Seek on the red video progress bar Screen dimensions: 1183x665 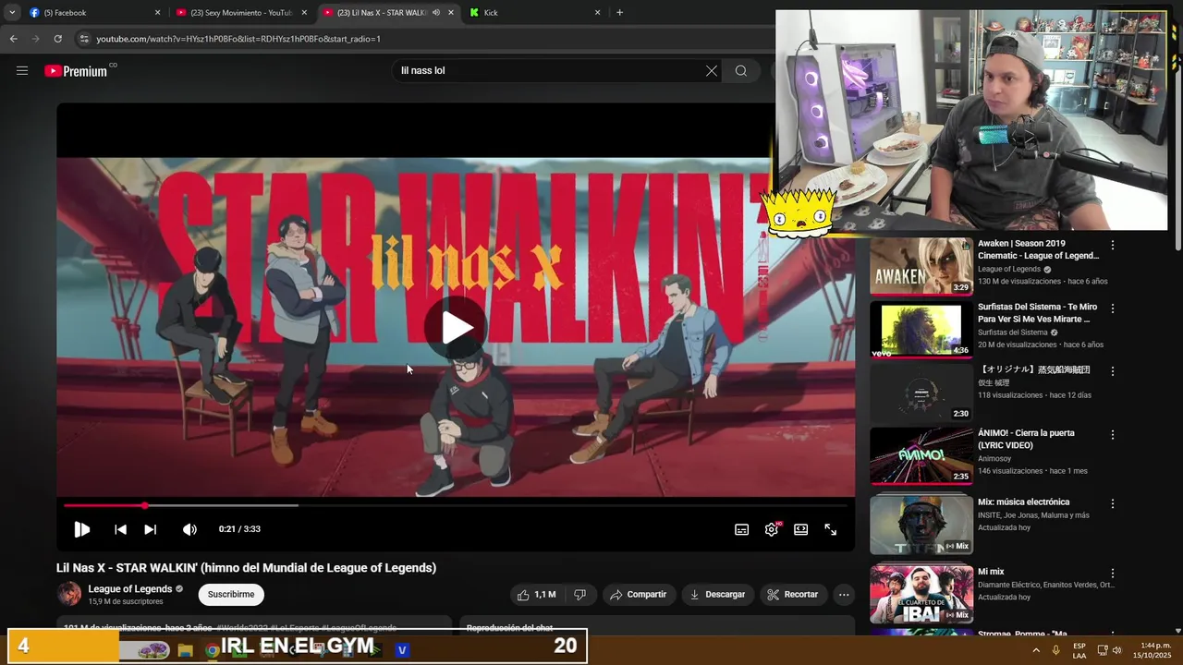[x=456, y=505]
